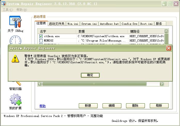This screenshot has height=126, width=180.
Task: Click the horizontal scrollbar right arrow
Action: pyautogui.click(x=162, y=84)
